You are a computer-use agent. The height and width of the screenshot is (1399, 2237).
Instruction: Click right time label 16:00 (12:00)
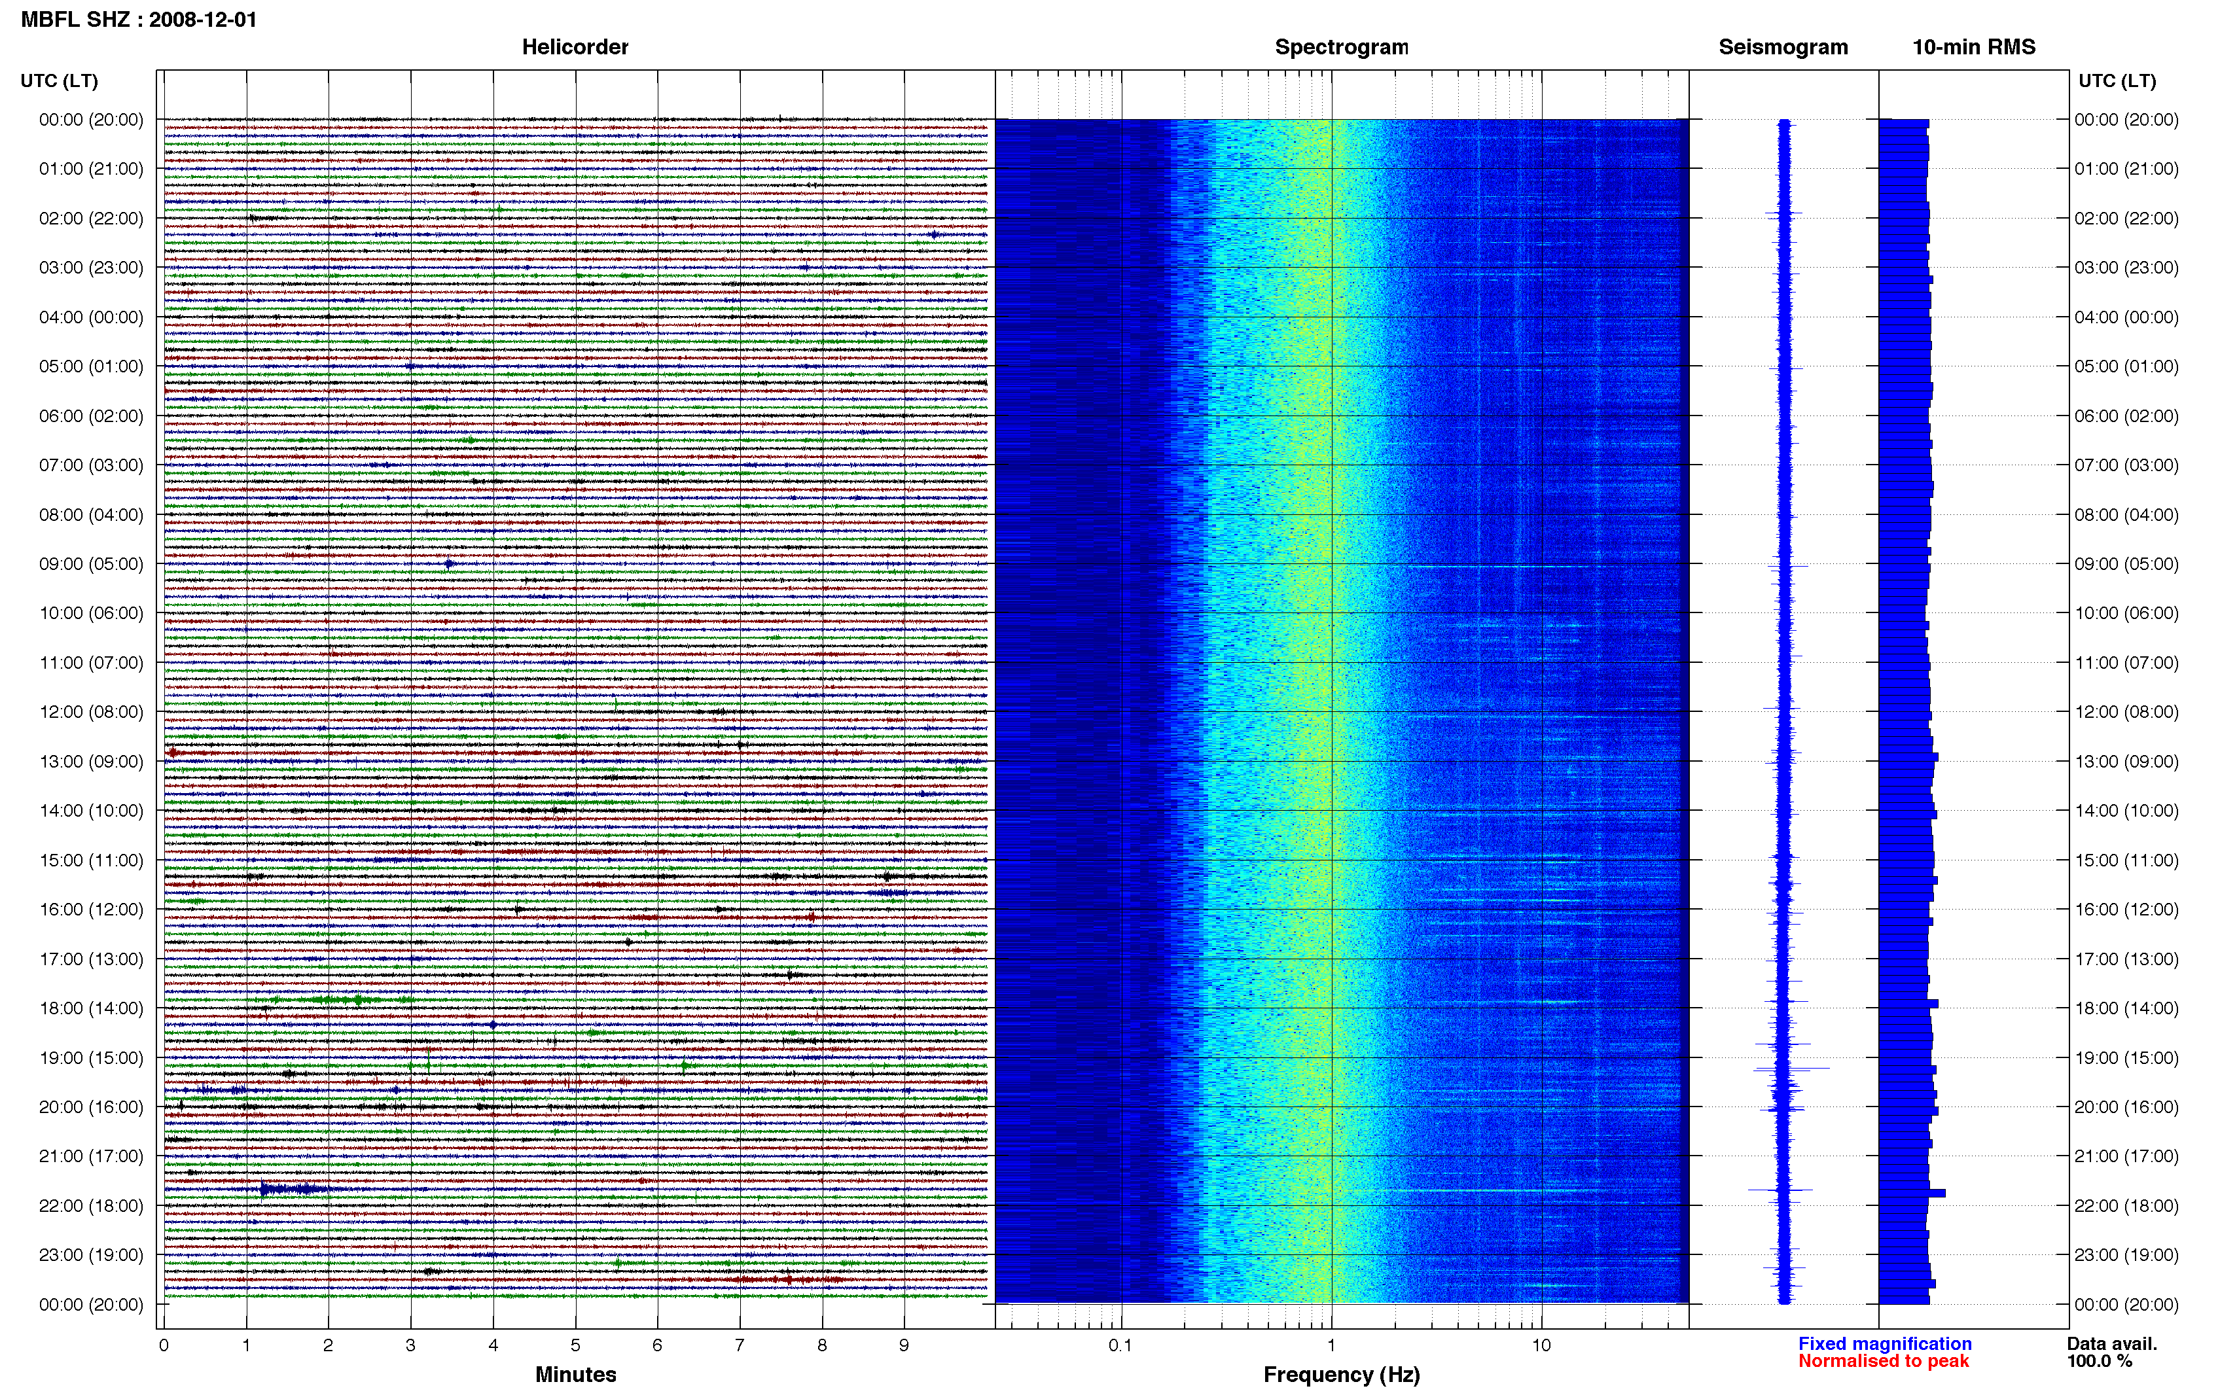click(2126, 910)
